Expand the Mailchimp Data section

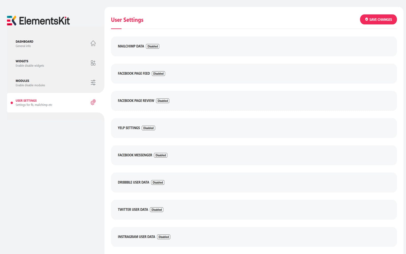click(254, 46)
